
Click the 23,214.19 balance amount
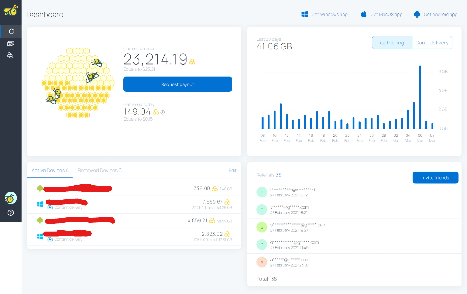[155, 59]
